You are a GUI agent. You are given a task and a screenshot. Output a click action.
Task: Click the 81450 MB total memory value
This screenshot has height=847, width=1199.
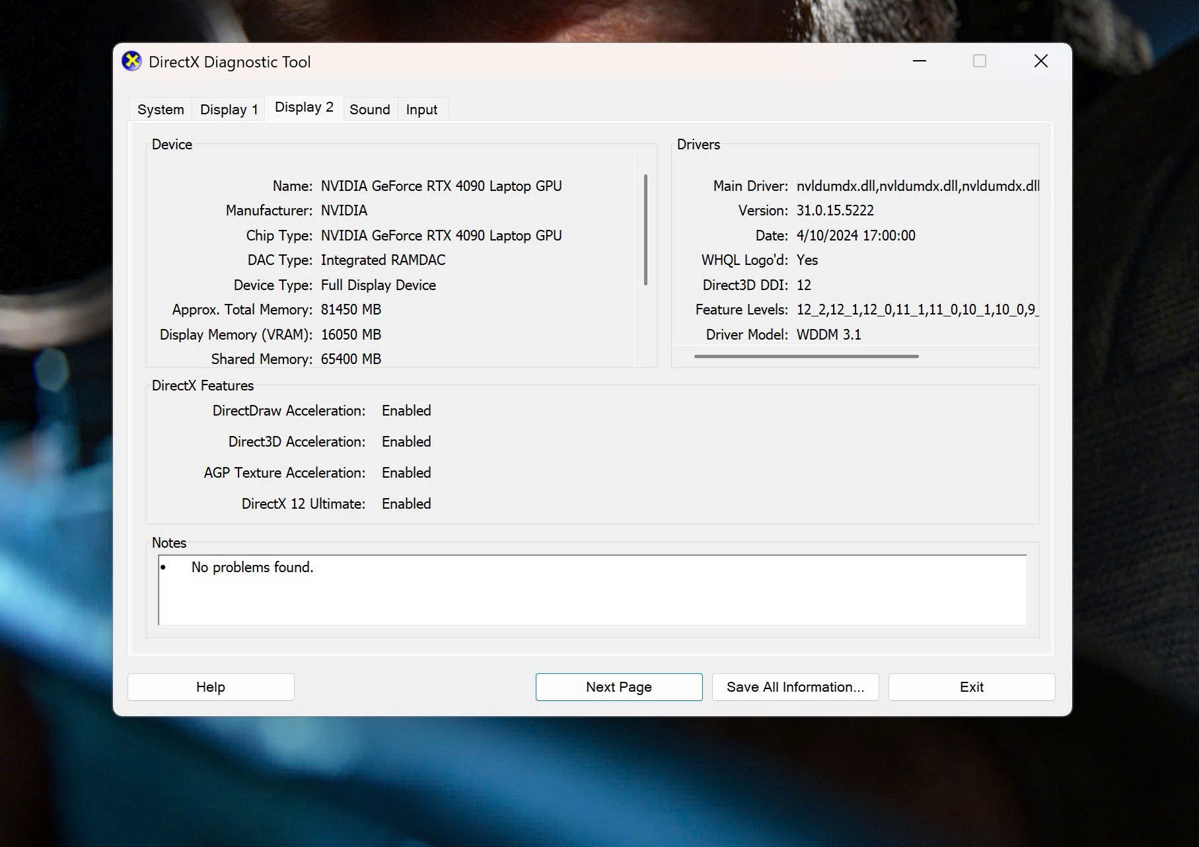351,310
